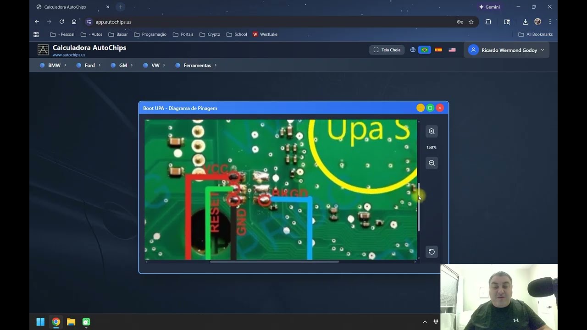Open Chrome three-dot menu
The image size is (587, 330).
coord(550,22)
